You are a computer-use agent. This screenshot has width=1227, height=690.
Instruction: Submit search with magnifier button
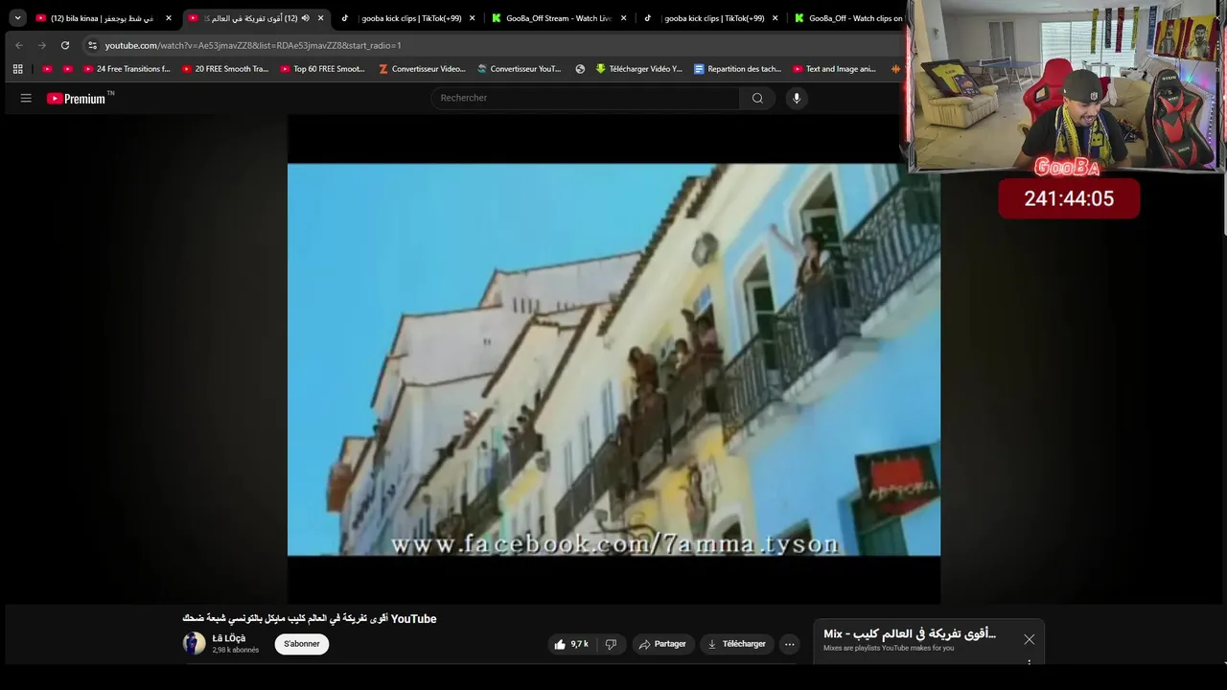[757, 98]
